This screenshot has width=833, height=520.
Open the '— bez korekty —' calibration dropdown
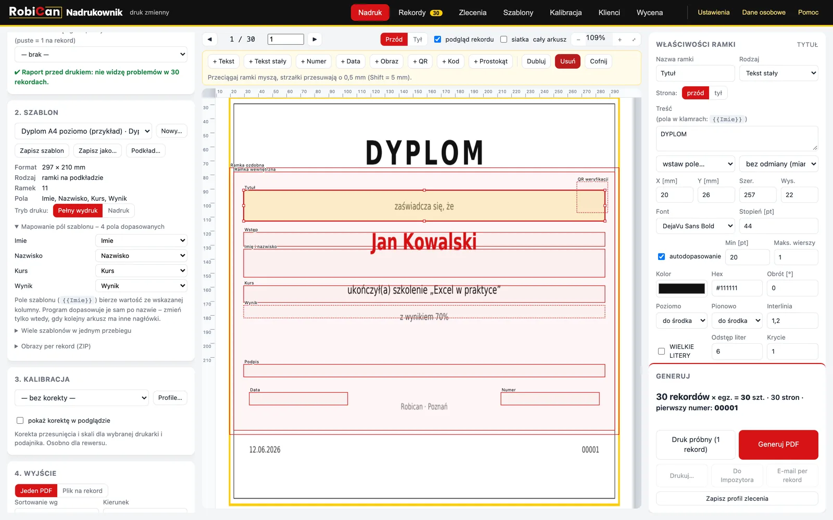[x=82, y=398]
